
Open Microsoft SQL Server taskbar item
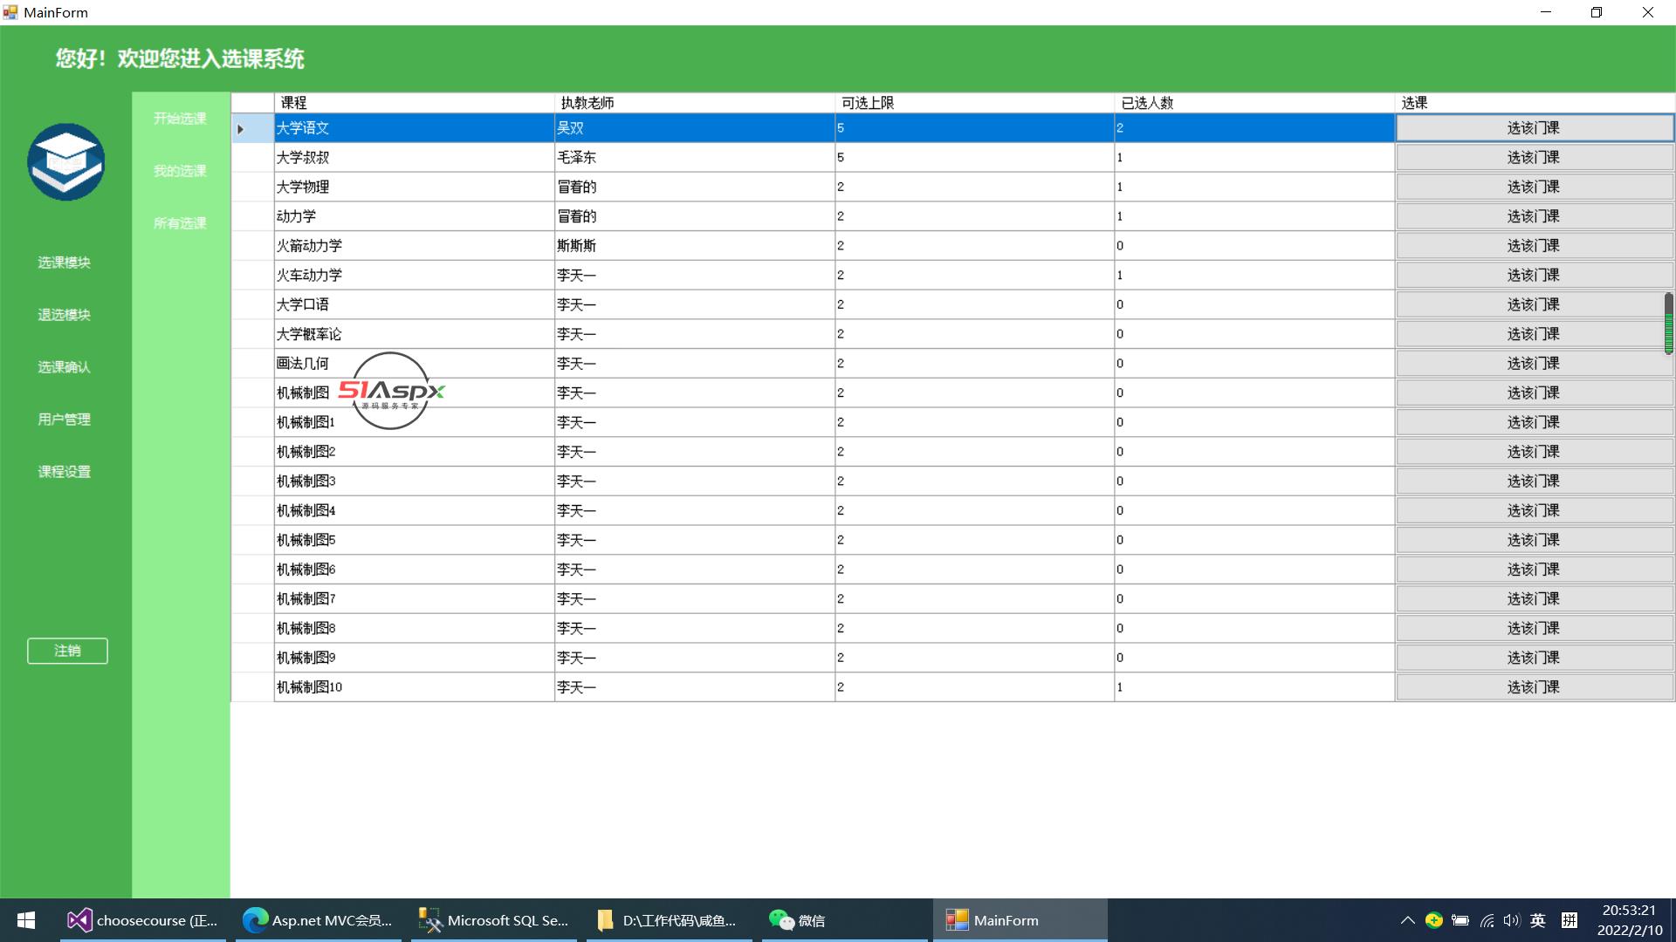tap(494, 920)
